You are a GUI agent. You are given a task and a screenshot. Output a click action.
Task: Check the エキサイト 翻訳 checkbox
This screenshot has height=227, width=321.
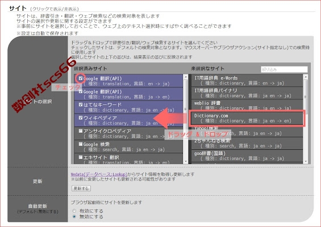pyautogui.click(x=81, y=157)
